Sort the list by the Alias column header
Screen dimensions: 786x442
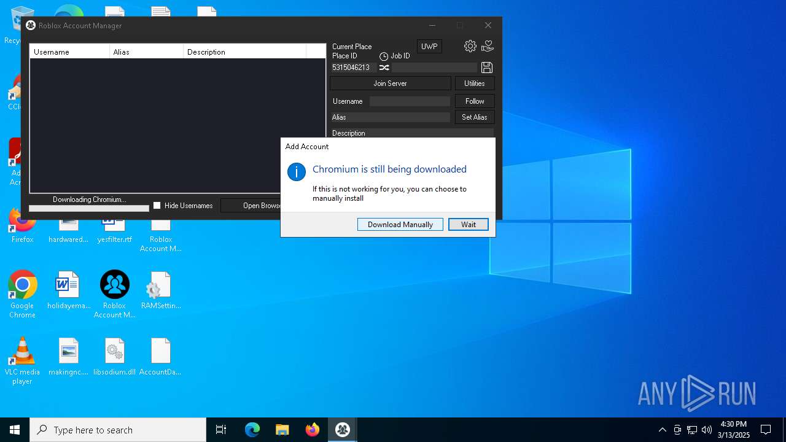147,52
